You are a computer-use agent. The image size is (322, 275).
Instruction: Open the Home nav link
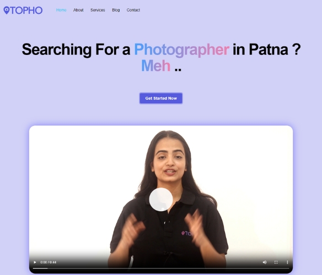click(x=61, y=10)
